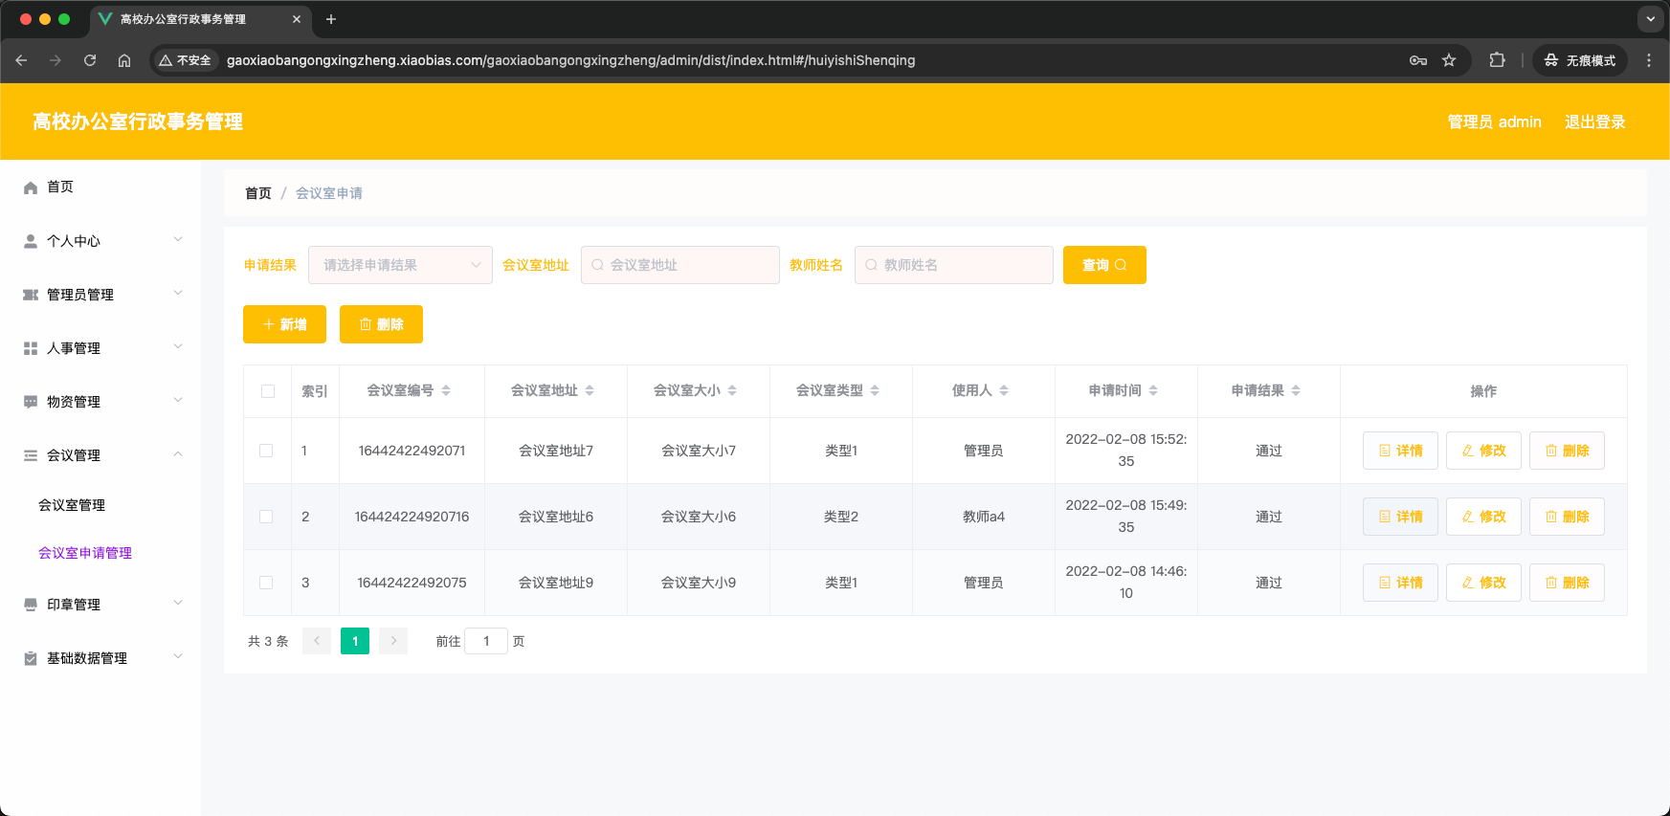Click 删除 for 会议室地址9 row
1670x816 pixels.
pyautogui.click(x=1567, y=583)
